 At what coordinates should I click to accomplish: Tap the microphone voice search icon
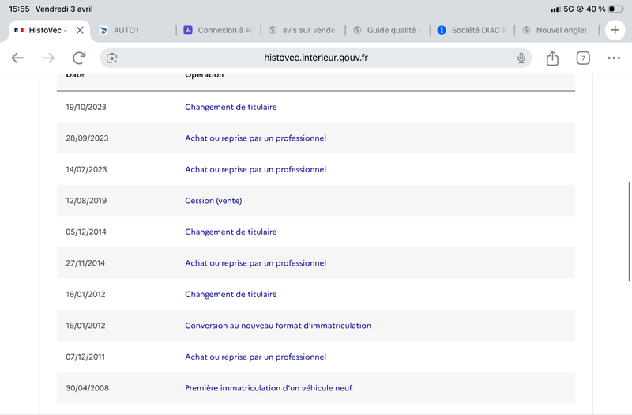[521, 58]
